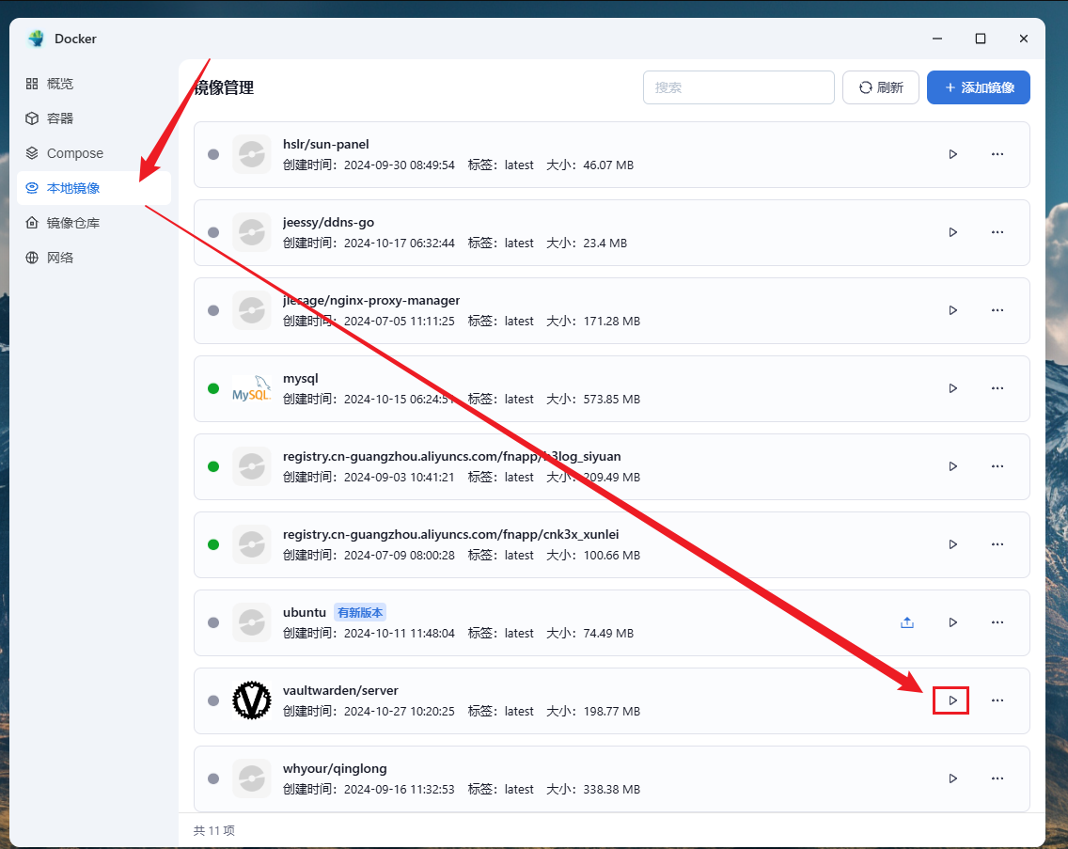Open 镜像仓库 image registry
Image resolution: width=1068 pixels, height=849 pixels.
pyautogui.click(x=73, y=223)
